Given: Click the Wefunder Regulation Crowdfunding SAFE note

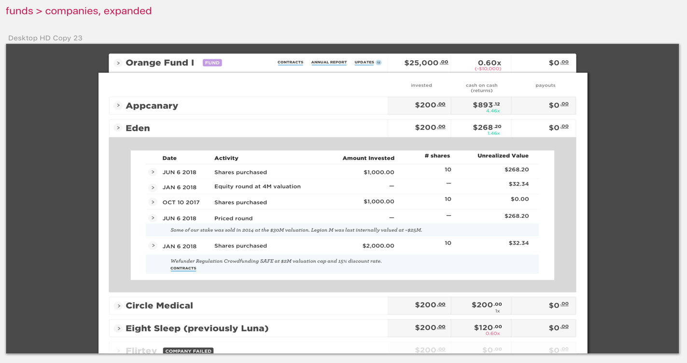Looking at the screenshot, I should coord(276,261).
